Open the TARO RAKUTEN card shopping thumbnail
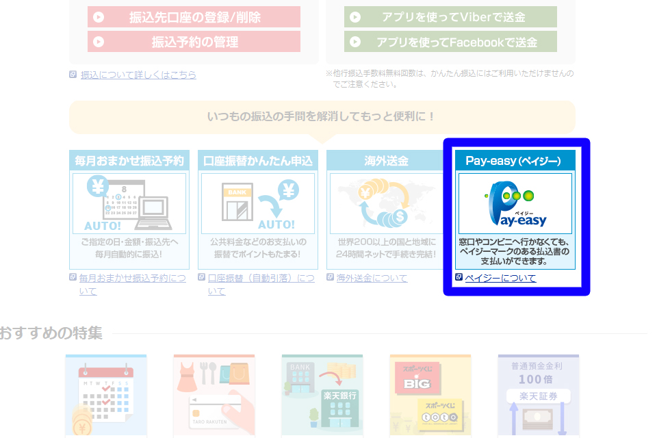 tap(214, 396)
